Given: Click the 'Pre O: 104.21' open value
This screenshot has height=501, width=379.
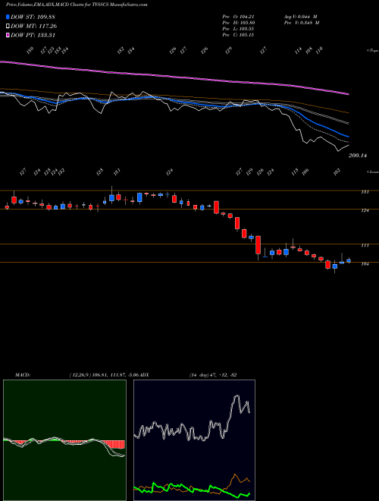Looking at the screenshot, I should (238, 17).
